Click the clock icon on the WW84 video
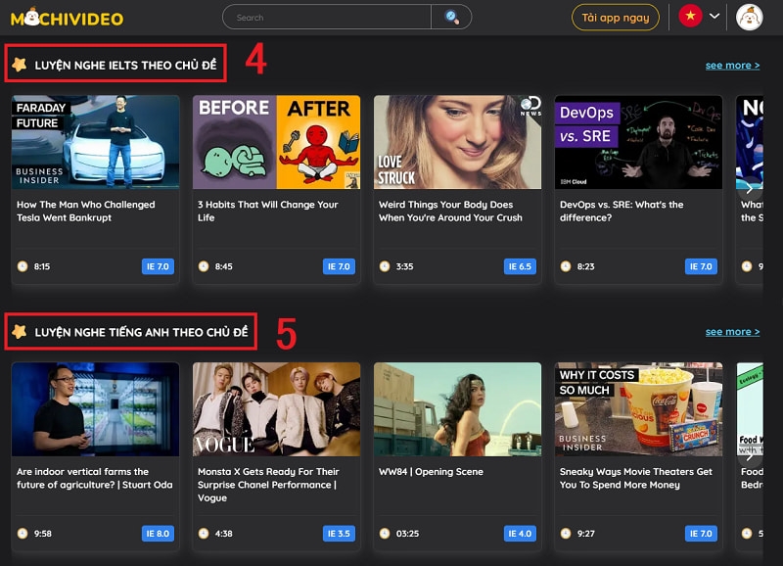Viewport: 783px width, 566px height. pos(387,534)
